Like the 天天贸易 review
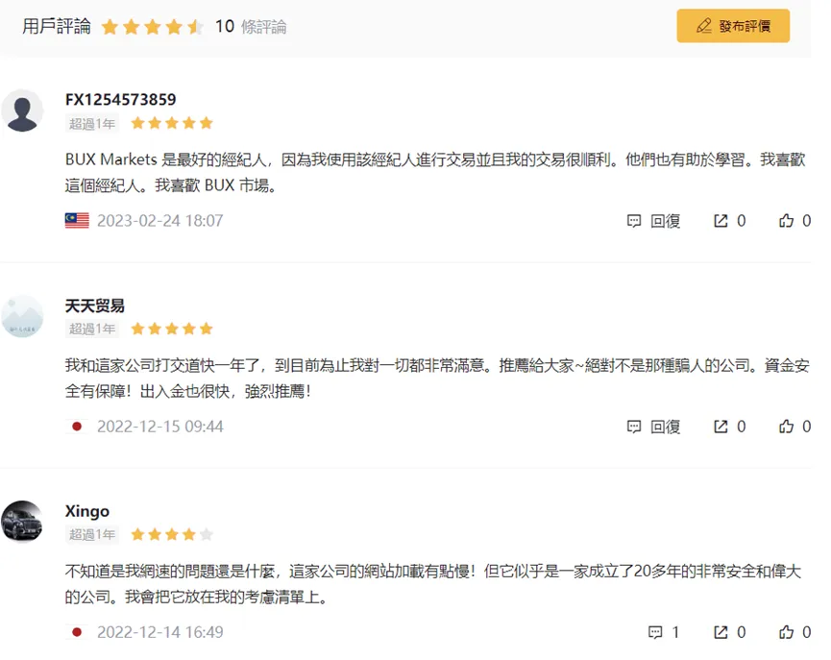This screenshot has height=660, width=831. (x=786, y=427)
